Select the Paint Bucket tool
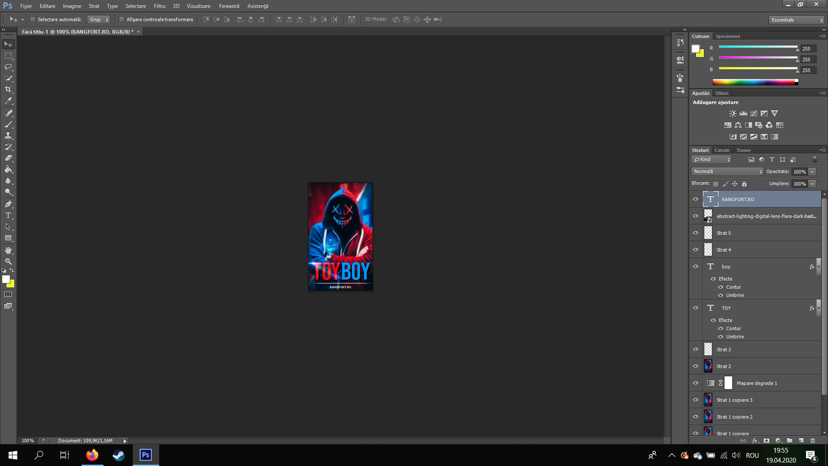 point(8,170)
